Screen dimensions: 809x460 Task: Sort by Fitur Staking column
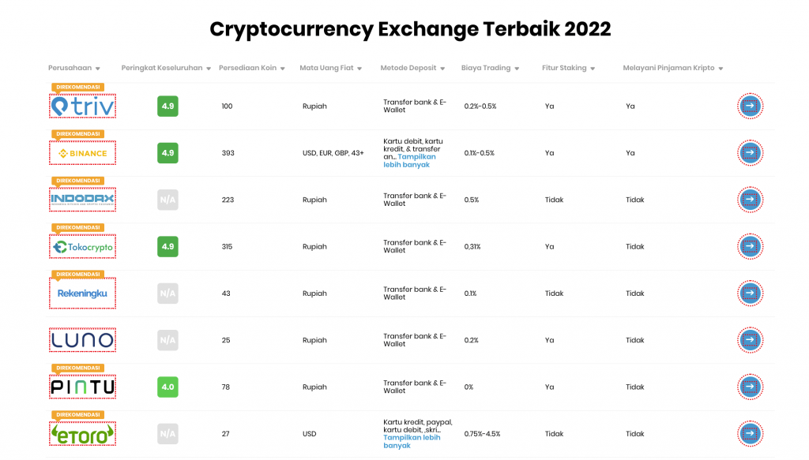[569, 68]
